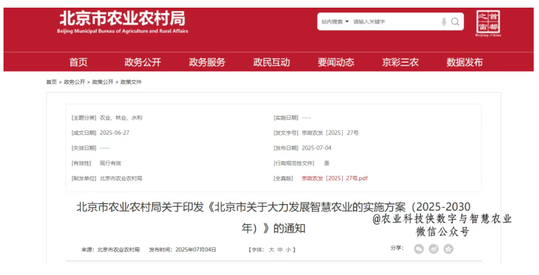Open the 政务服务 navigation menu item
539x275 pixels.
tap(207, 62)
